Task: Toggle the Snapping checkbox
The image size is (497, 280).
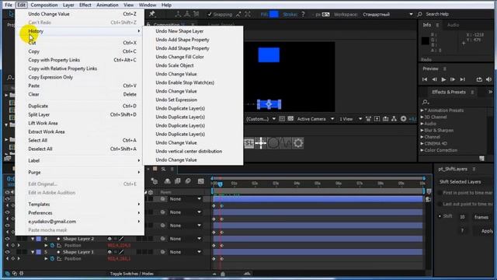Action: tap(210, 14)
